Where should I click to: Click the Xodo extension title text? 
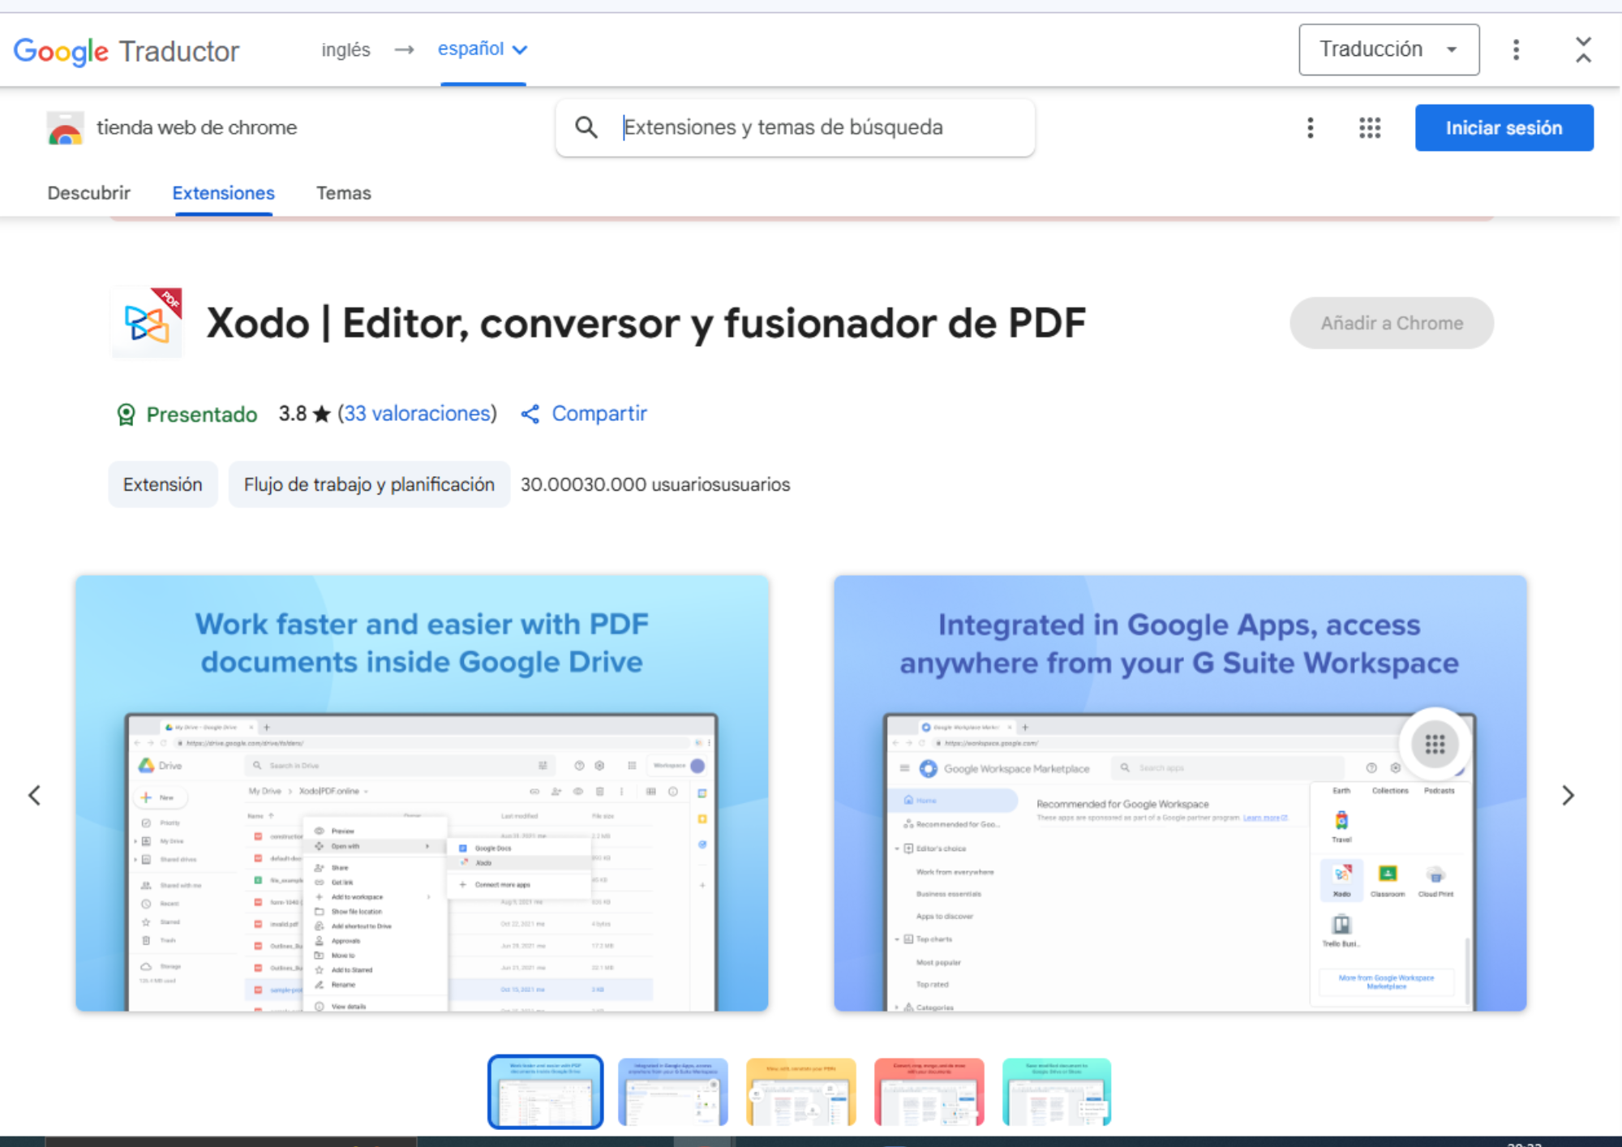tap(646, 323)
